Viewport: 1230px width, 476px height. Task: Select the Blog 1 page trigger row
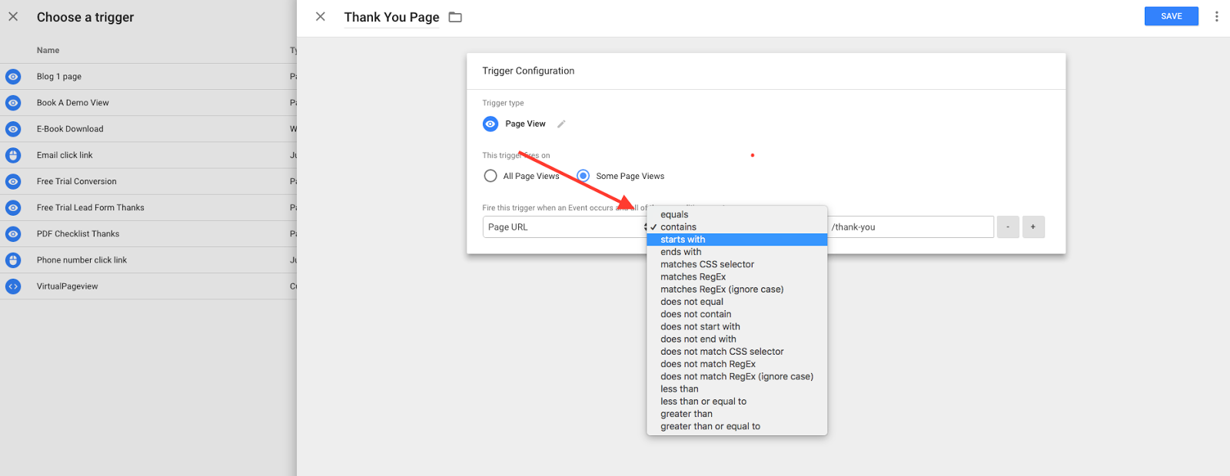148,77
